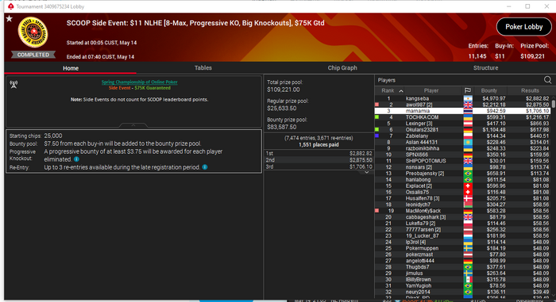Viewport: 556px width, 302px height.
Task: Select player row hanlabong
Action: 463,179
